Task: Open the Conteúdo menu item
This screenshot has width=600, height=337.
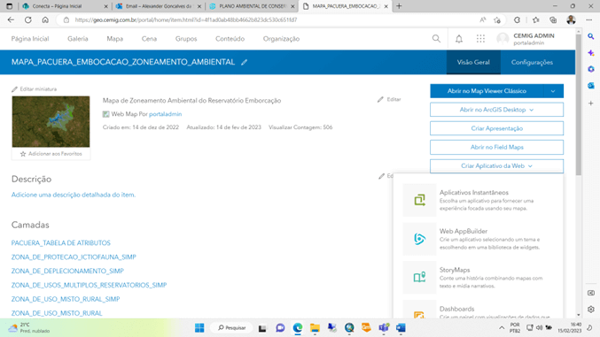Action: (230, 39)
